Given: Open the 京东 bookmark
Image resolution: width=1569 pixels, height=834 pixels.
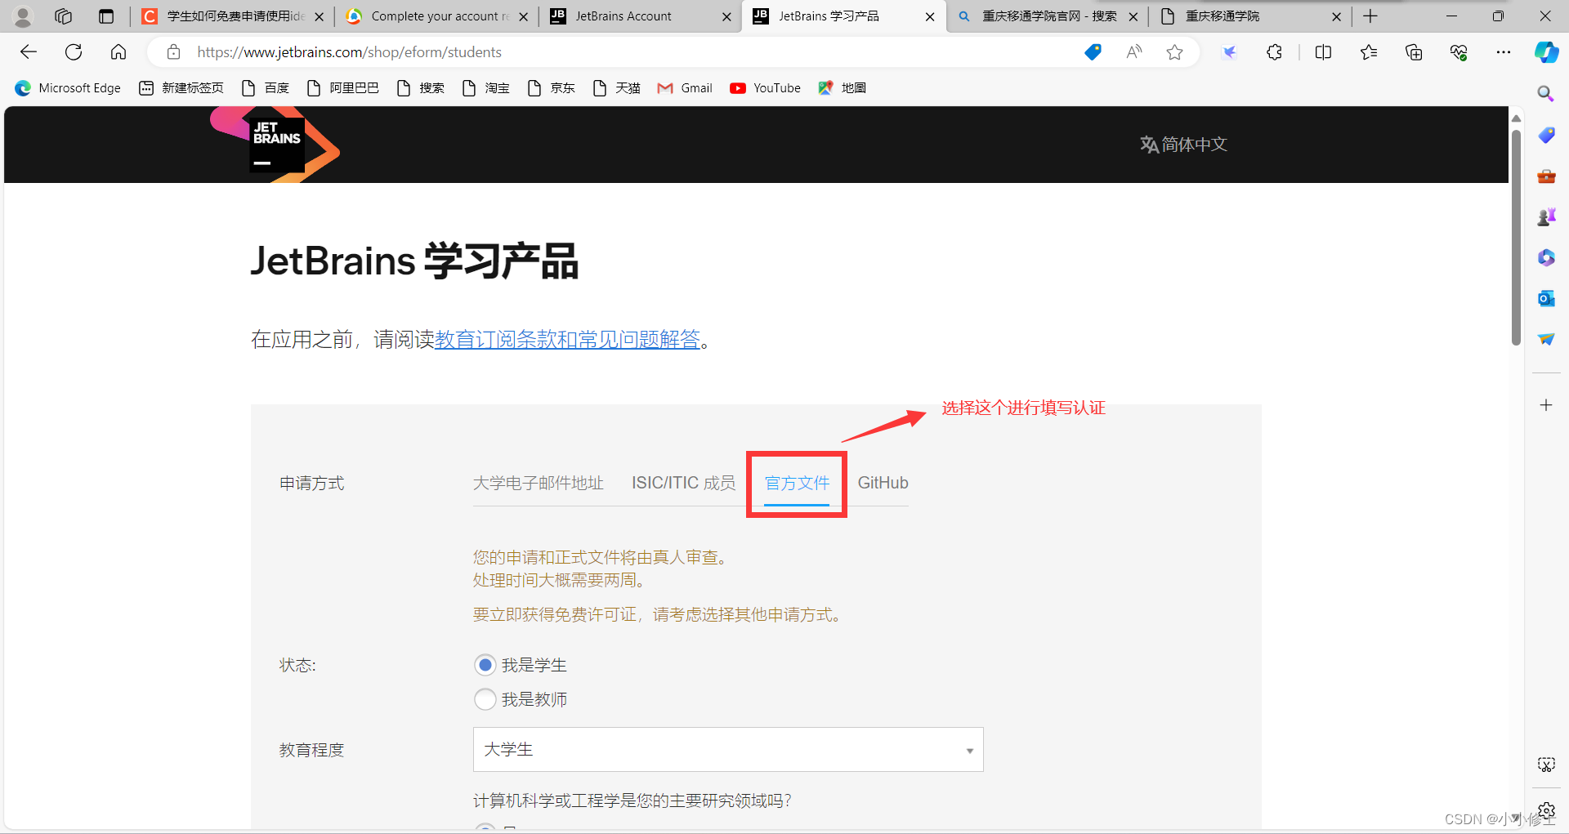Looking at the screenshot, I should [551, 88].
